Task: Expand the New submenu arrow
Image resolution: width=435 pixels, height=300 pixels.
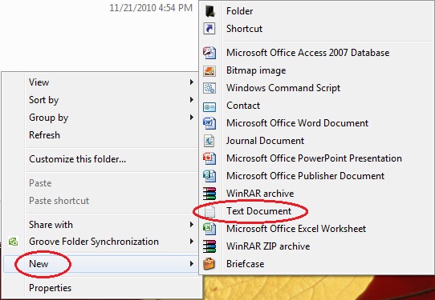Action: 192,264
